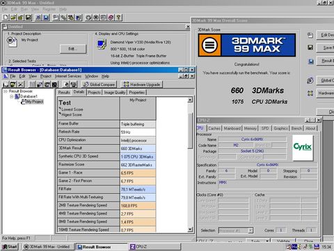Click the '660 3DMarks' result cell

[138, 149]
